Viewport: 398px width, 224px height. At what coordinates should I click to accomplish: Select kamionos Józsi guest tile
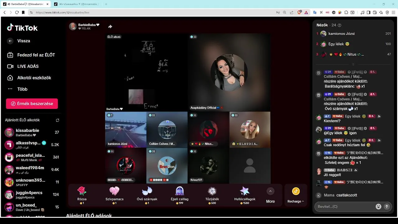pyautogui.click(x=126, y=130)
